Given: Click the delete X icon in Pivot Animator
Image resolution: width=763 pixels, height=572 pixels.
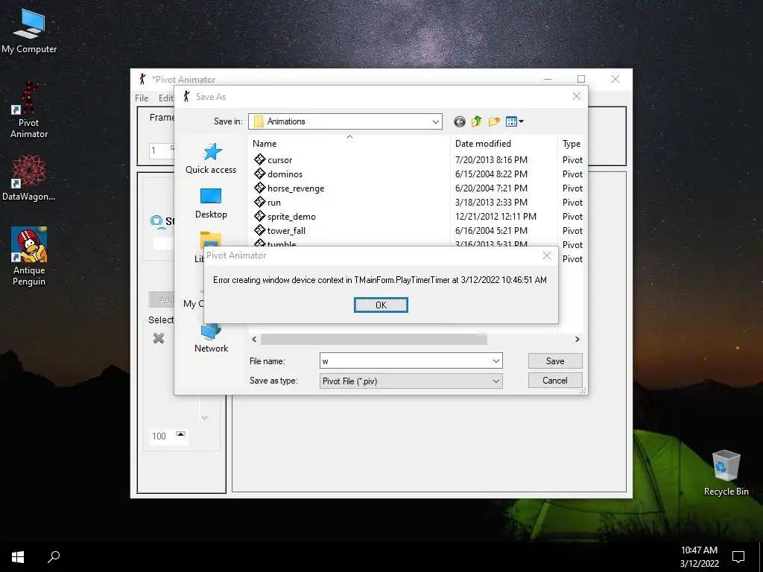Looking at the screenshot, I should (159, 338).
